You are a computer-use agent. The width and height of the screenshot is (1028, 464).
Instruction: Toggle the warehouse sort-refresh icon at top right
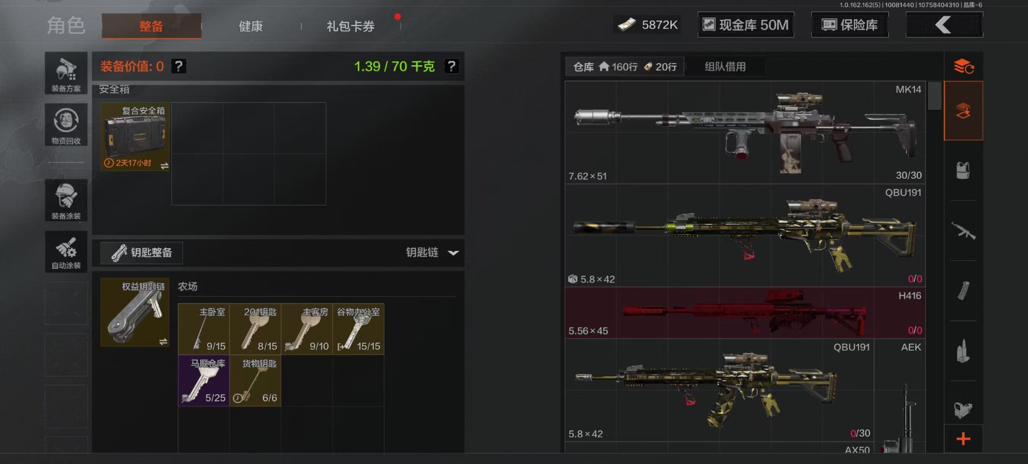[x=963, y=66]
